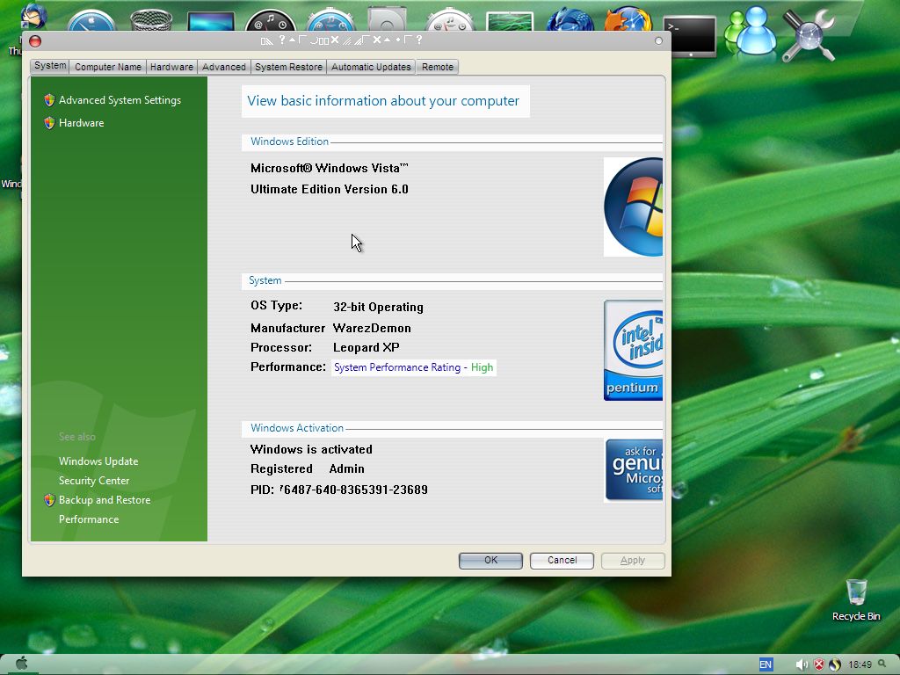This screenshot has width=900, height=675.
Task: Switch to the Computer Name tab
Action: pyautogui.click(x=108, y=67)
